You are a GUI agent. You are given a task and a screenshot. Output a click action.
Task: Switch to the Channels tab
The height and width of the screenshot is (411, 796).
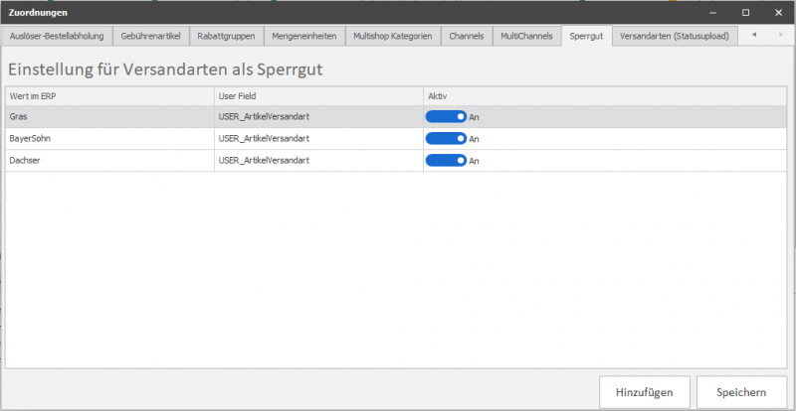pos(466,36)
